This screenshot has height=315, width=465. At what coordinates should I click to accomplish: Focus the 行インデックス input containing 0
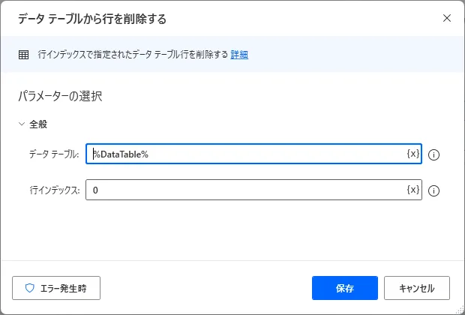[x=247, y=190]
